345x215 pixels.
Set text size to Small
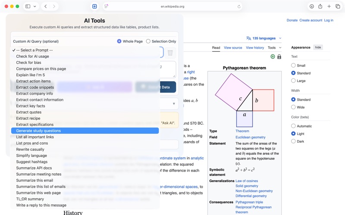coord(293,65)
